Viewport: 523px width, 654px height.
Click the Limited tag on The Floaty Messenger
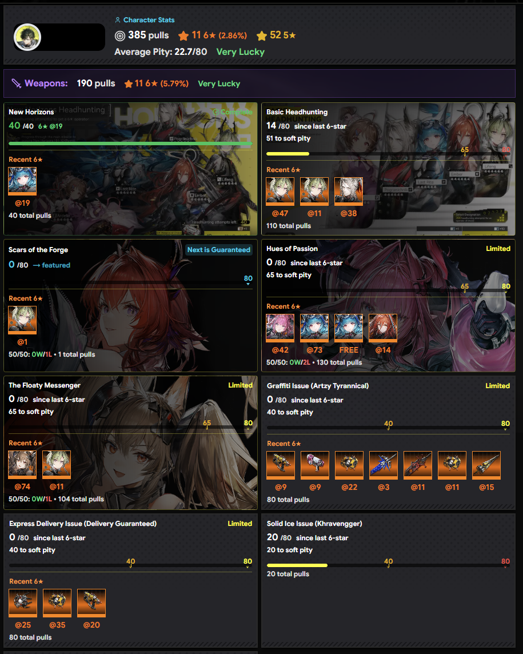coord(240,385)
